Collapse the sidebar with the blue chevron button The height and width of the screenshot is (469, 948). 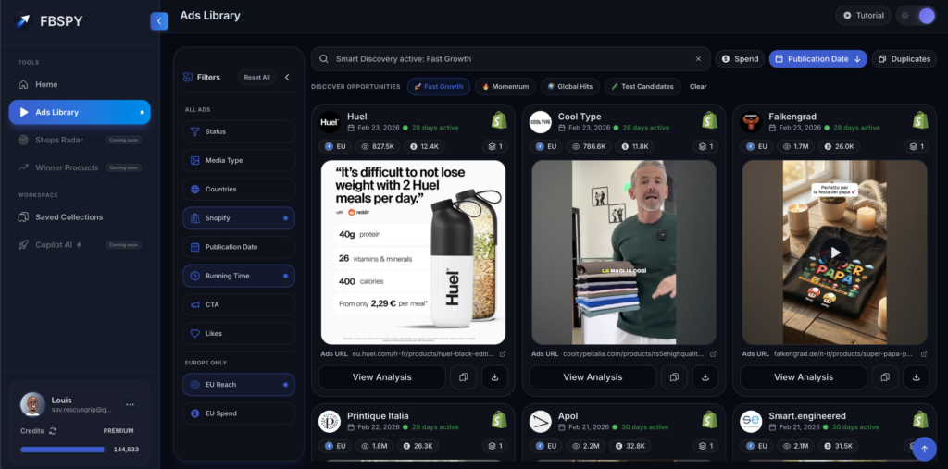click(x=159, y=21)
